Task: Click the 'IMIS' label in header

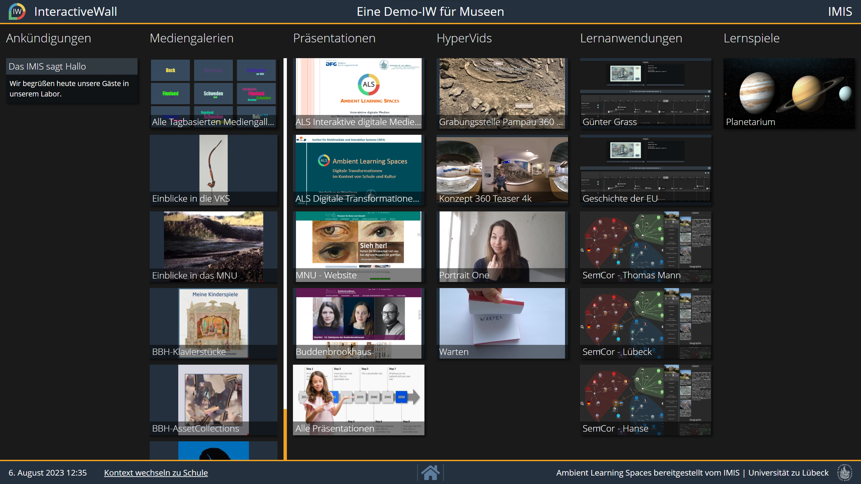Action: pos(840,11)
